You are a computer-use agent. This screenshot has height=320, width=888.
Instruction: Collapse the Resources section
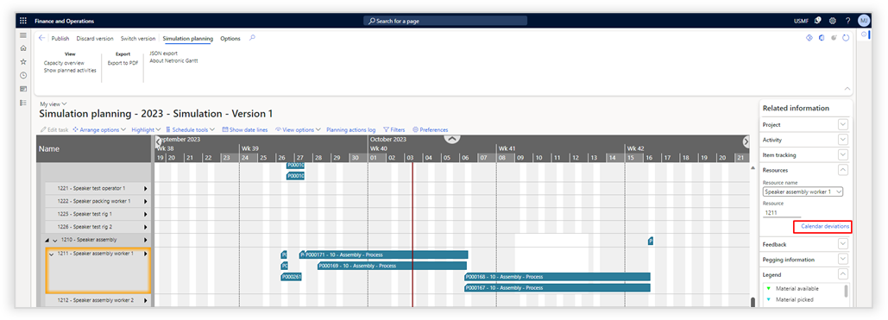click(x=842, y=169)
